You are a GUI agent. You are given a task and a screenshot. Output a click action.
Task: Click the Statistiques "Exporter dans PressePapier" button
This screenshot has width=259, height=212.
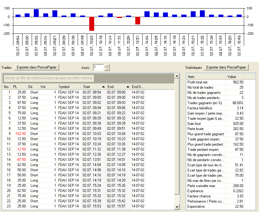[x=226, y=67]
